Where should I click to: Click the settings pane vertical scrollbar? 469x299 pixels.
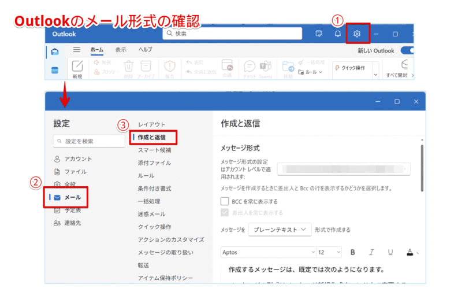pyautogui.click(x=422, y=168)
